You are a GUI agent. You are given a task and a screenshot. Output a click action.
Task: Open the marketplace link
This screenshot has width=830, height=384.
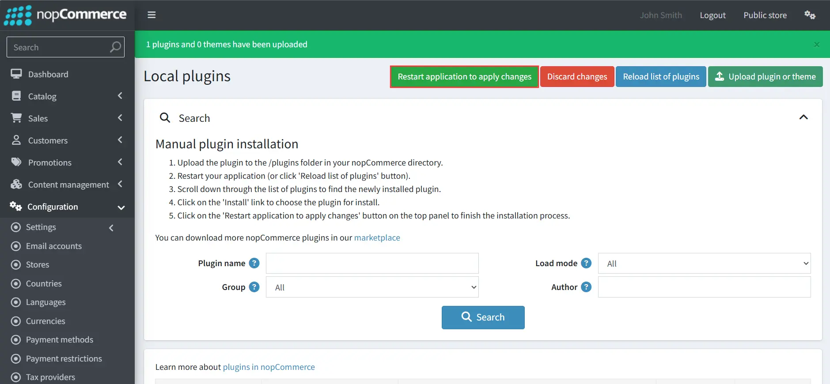pos(377,237)
